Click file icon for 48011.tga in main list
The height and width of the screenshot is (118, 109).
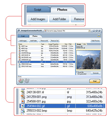point(19,46)
